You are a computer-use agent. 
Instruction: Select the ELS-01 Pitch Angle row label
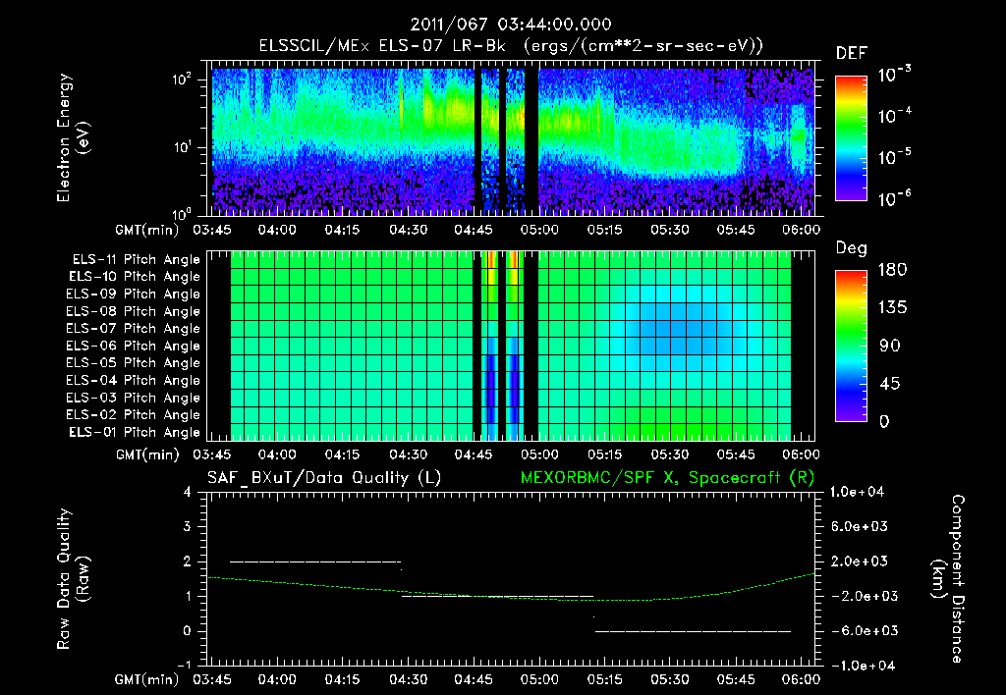(135, 432)
